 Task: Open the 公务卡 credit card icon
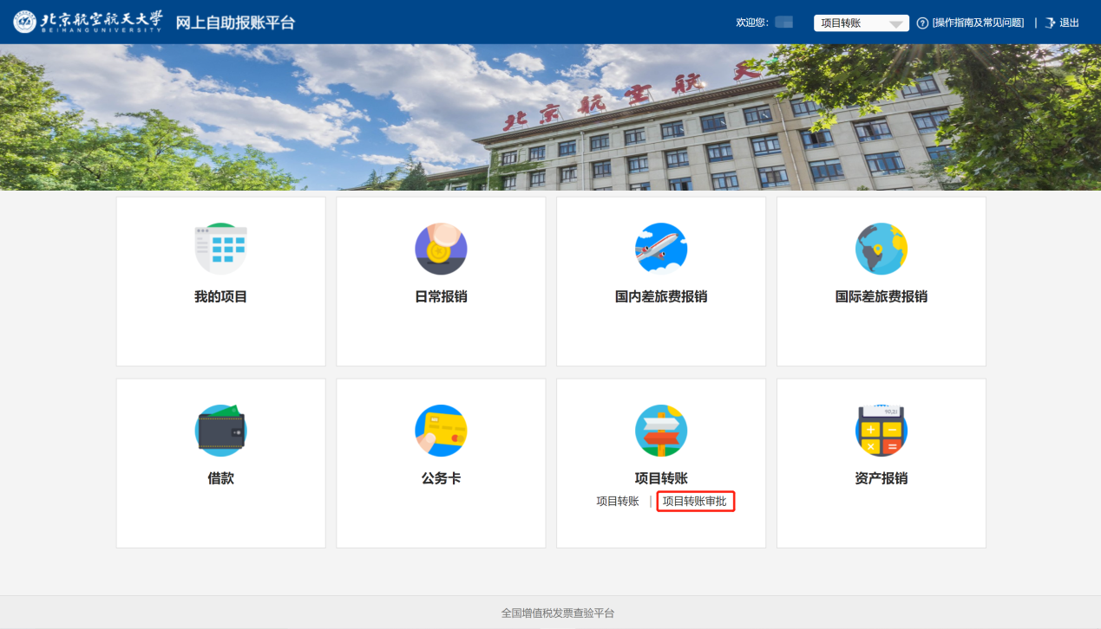point(441,431)
